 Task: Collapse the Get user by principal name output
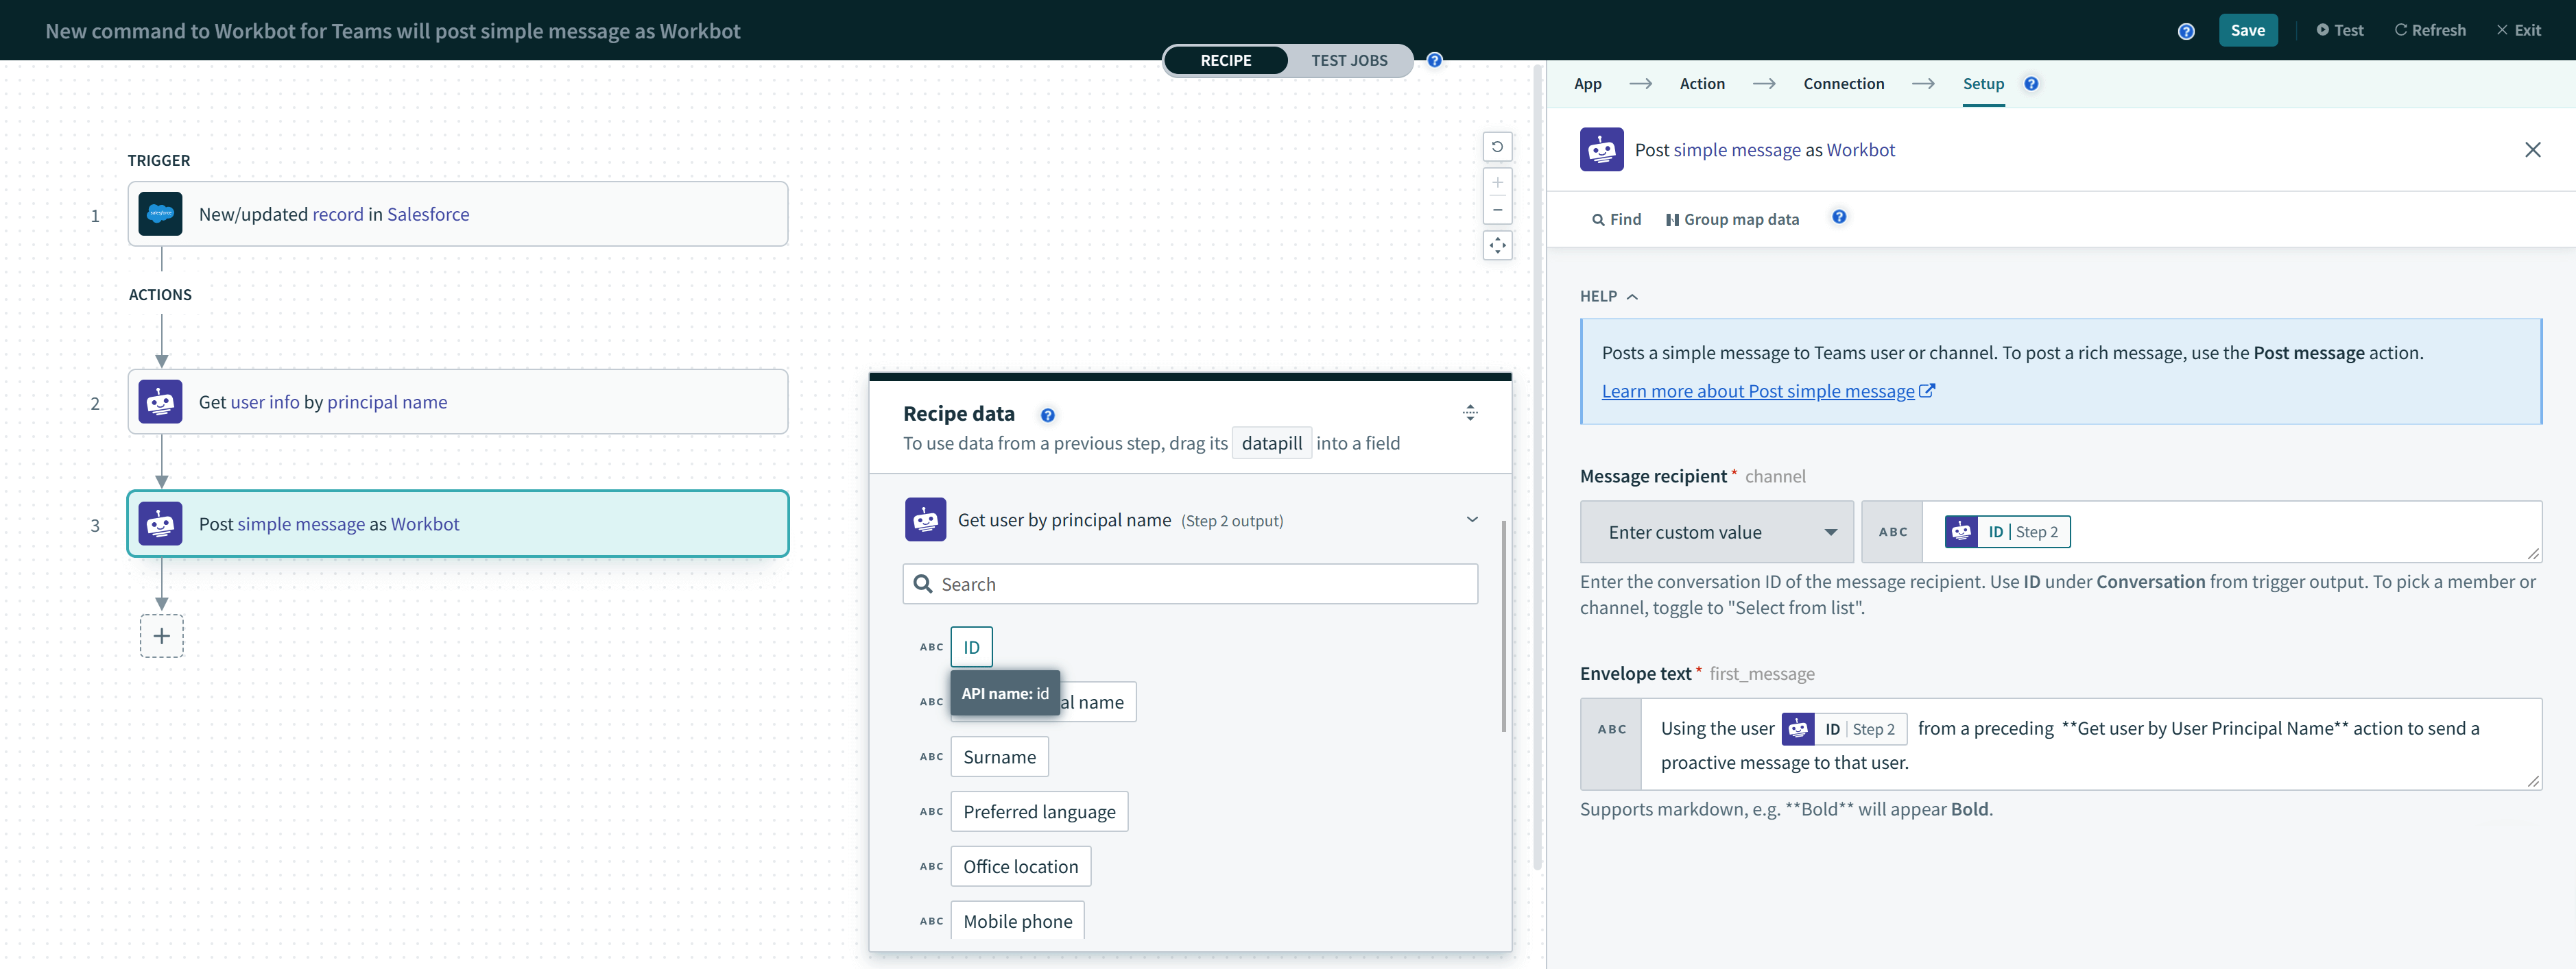pos(1472,519)
